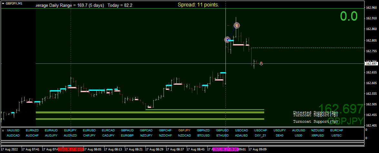Switch chart to EURNZD

coord(32,130)
